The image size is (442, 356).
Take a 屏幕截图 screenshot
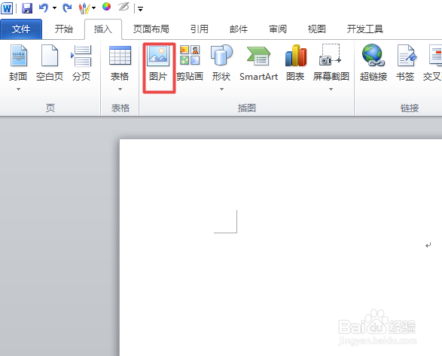(x=331, y=62)
